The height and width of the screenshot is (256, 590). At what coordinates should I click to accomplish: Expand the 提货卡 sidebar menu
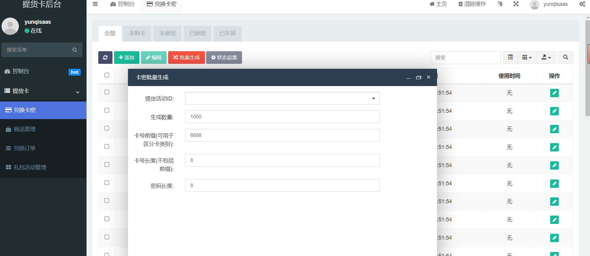pos(43,91)
